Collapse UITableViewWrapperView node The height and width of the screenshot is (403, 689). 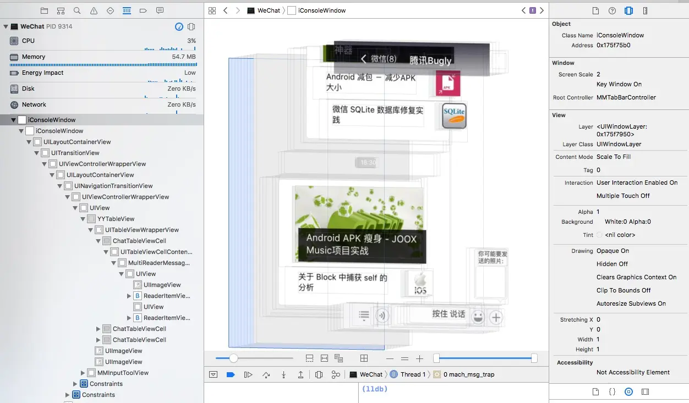[x=91, y=230]
